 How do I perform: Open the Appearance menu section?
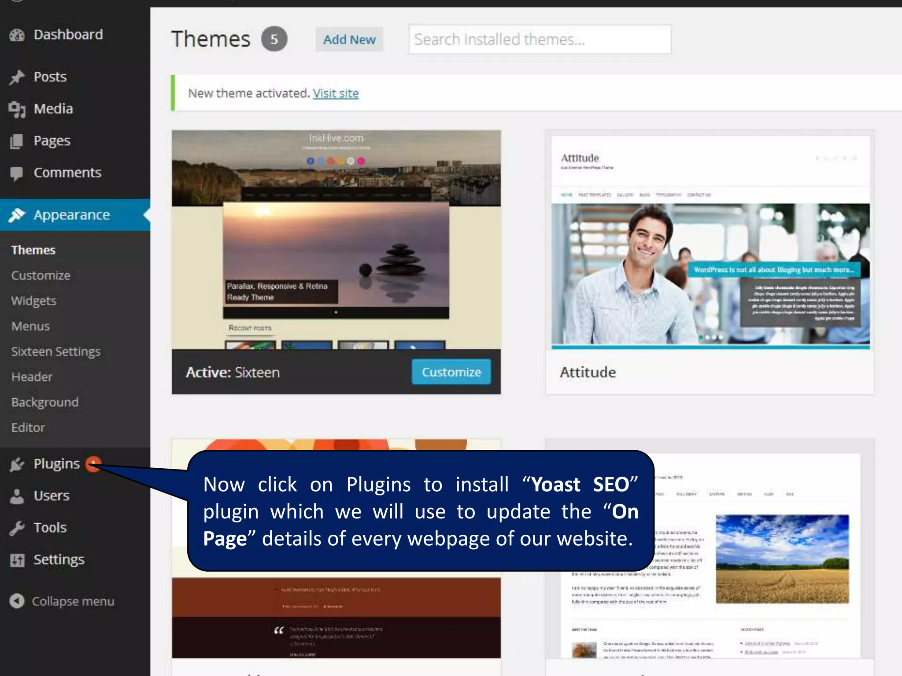[x=71, y=215]
